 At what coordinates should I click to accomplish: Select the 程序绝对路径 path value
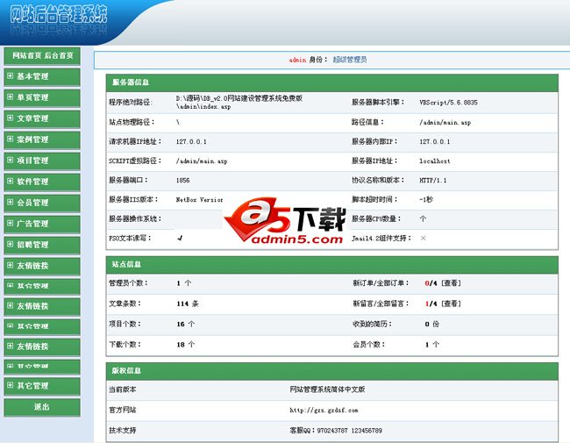click(239, 103)
